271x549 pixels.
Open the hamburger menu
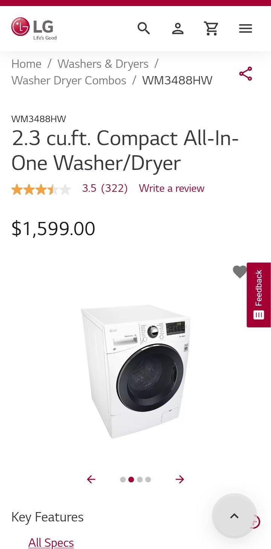click(245, 28)
